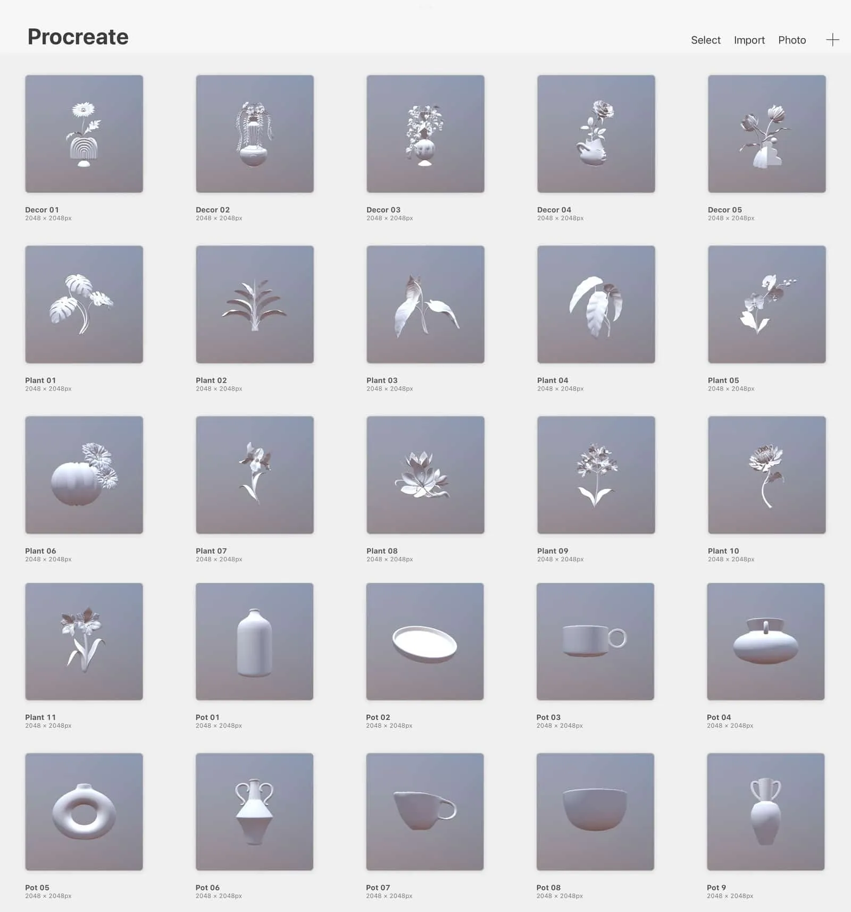This screenshot has height=912, width=851.
Task: Open the Plant 10 flower artwork
Action: click(767, 475)
